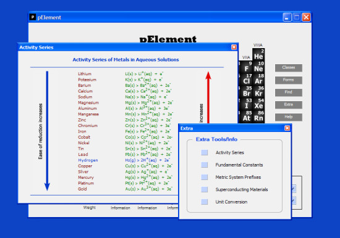
Task: Click the Activity Series of Metals heading
Action: [125, 60]
